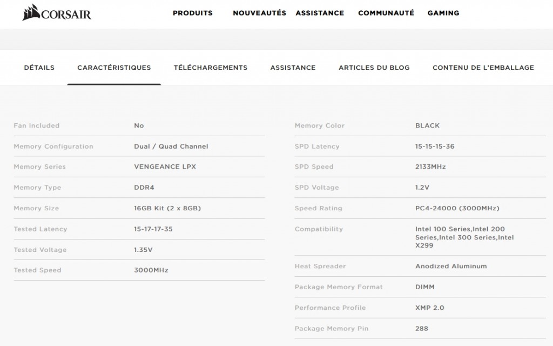The width and height of the screenshot is (553, 346).
Task: Switch to the DÉTAILS tab
Action: [39, 68]
